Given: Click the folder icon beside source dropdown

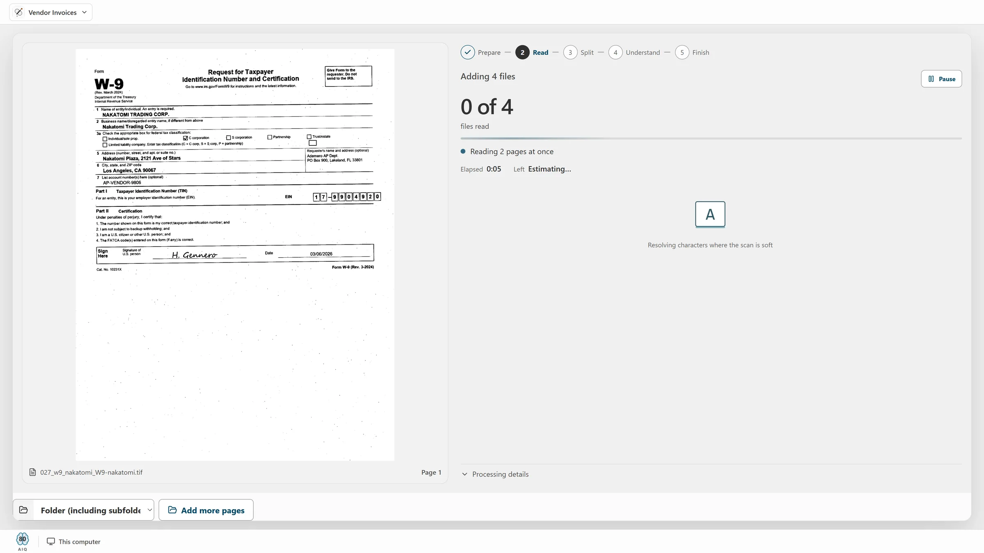Looking at the screenshot, I should point(23,510).
